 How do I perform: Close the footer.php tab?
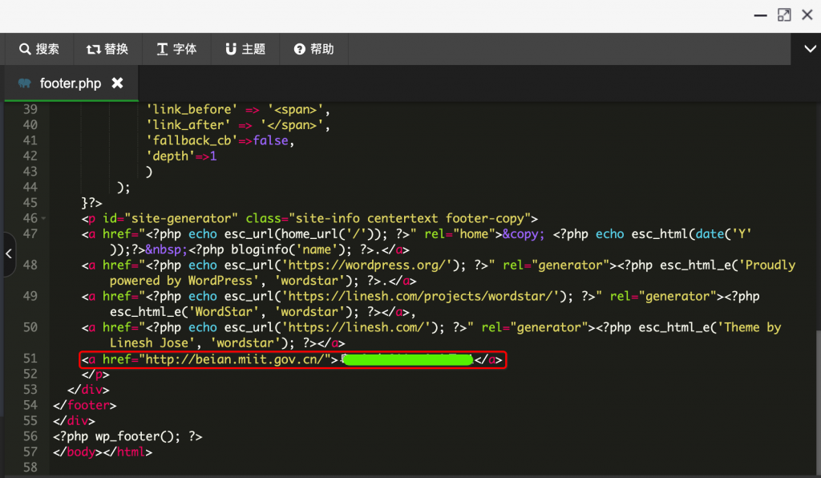pos(117,83)
